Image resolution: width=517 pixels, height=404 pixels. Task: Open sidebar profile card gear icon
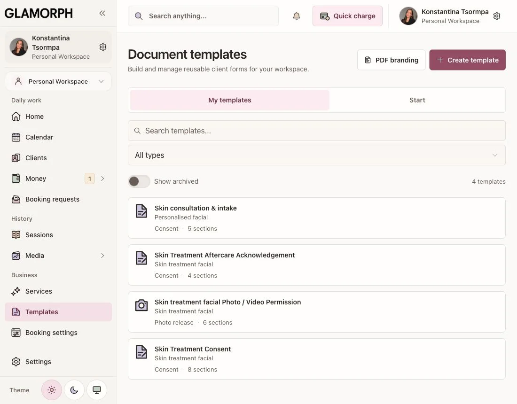(103, 47)
